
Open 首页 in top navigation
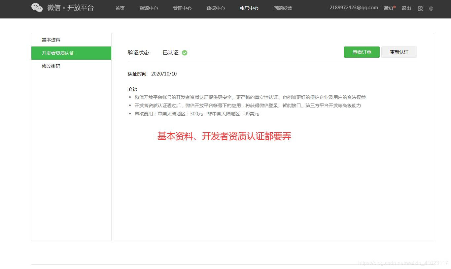[x=120, y=8]
